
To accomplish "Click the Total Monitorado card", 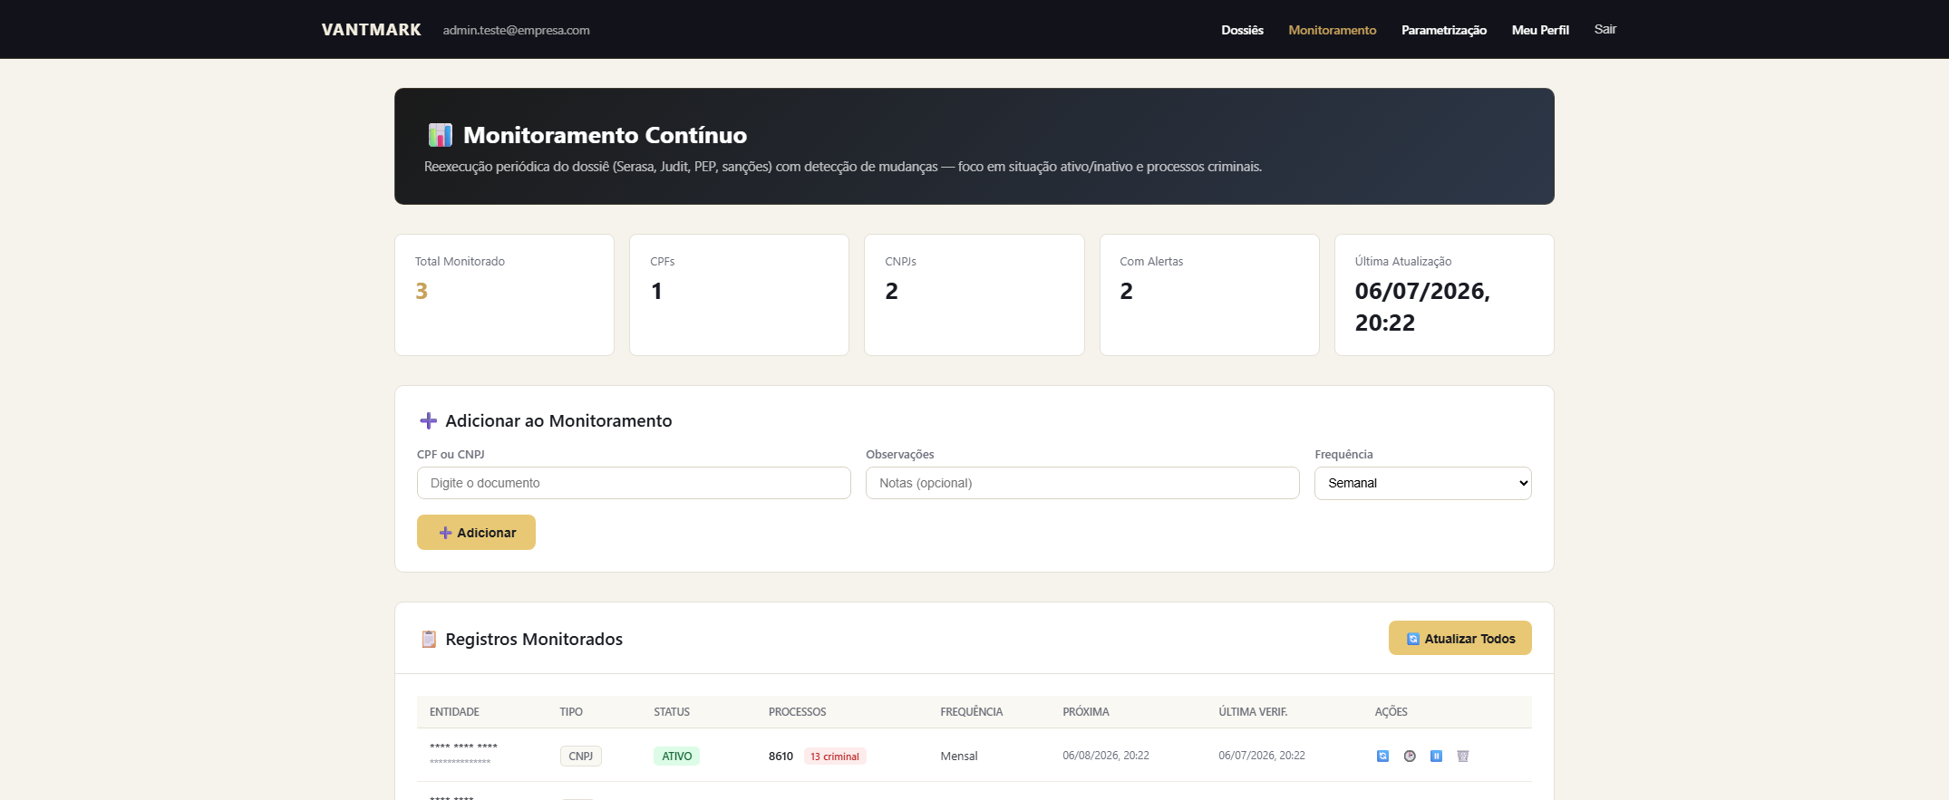I will [504, 294].
